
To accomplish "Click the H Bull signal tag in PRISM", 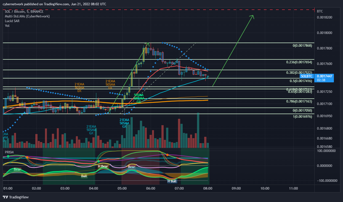I will coord(172,181).
